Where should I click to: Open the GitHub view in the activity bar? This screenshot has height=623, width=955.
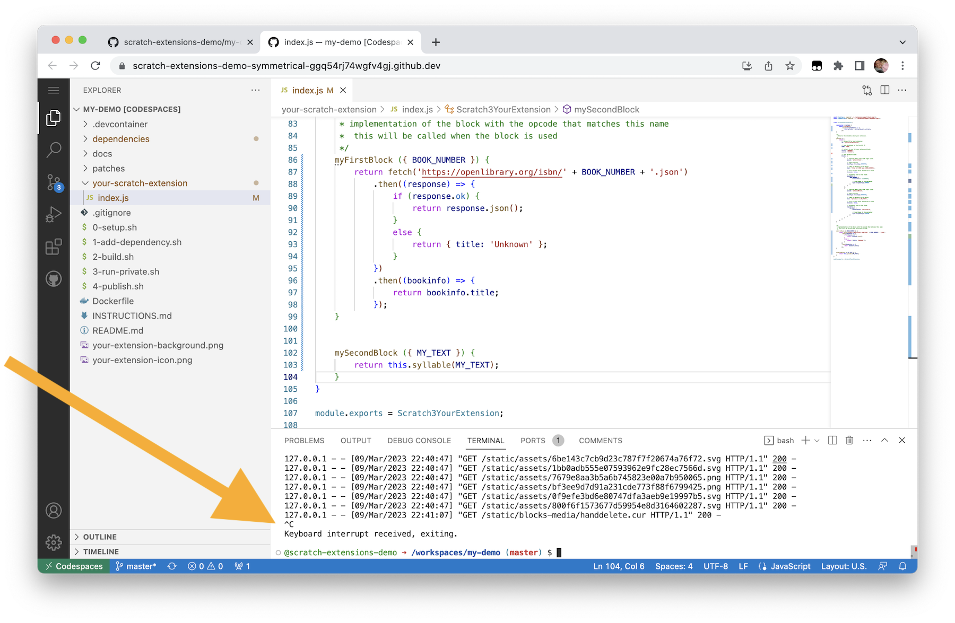tap(53, 278)
